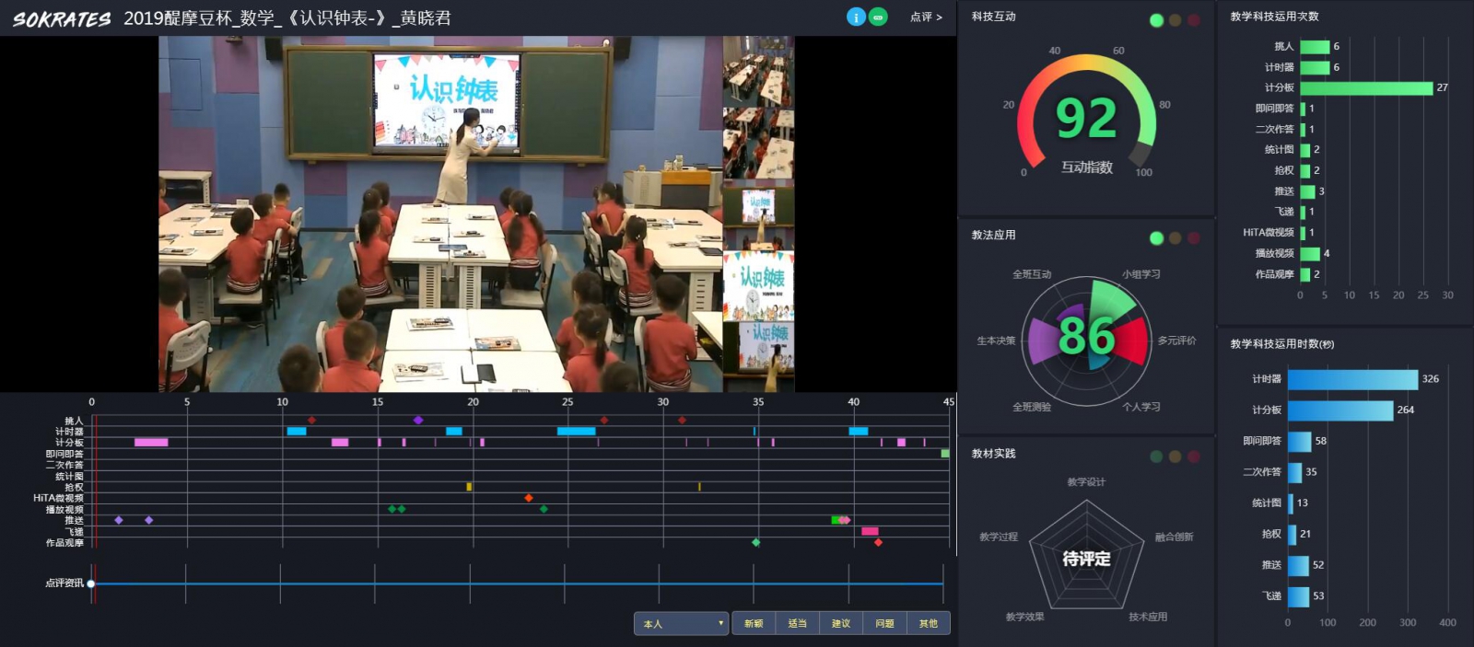The width and height of the screenshot is (1474, 647).
Task: Click the 新颖 comment button
Action: point(754,624)
